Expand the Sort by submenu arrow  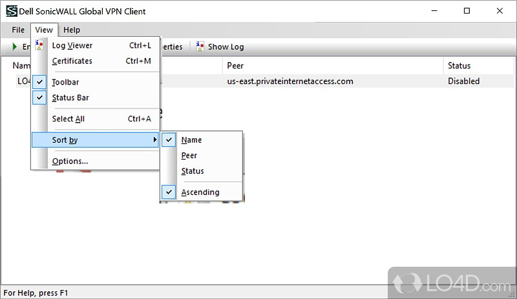pyautogui.click(x=155, y=139)
